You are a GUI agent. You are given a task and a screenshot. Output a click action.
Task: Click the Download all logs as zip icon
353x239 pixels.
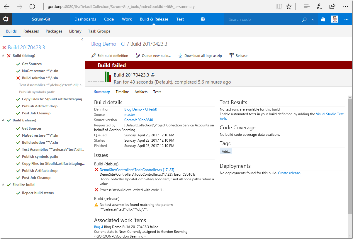pyautogui.click(x=180, y=55)
